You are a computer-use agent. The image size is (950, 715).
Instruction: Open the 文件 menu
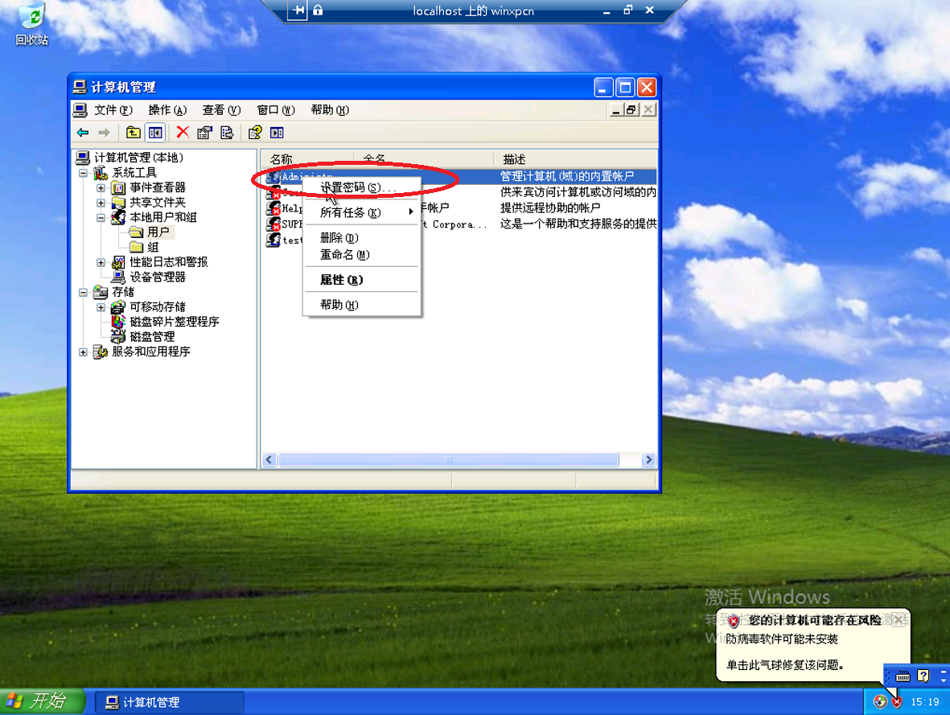(x=113, y=110)
